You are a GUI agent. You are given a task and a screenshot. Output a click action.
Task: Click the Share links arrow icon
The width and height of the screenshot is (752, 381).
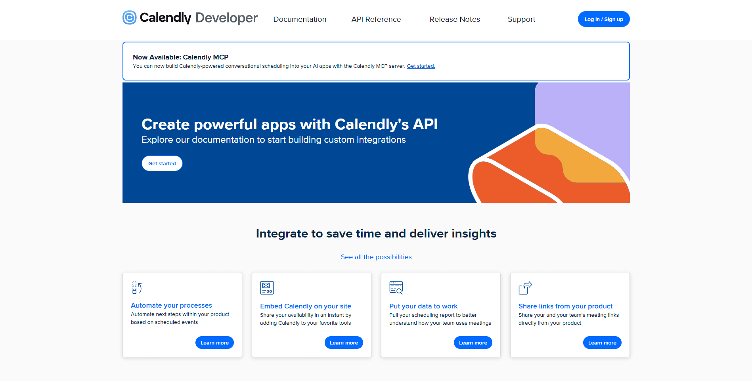pyautogui.click(x=525, y=288)
